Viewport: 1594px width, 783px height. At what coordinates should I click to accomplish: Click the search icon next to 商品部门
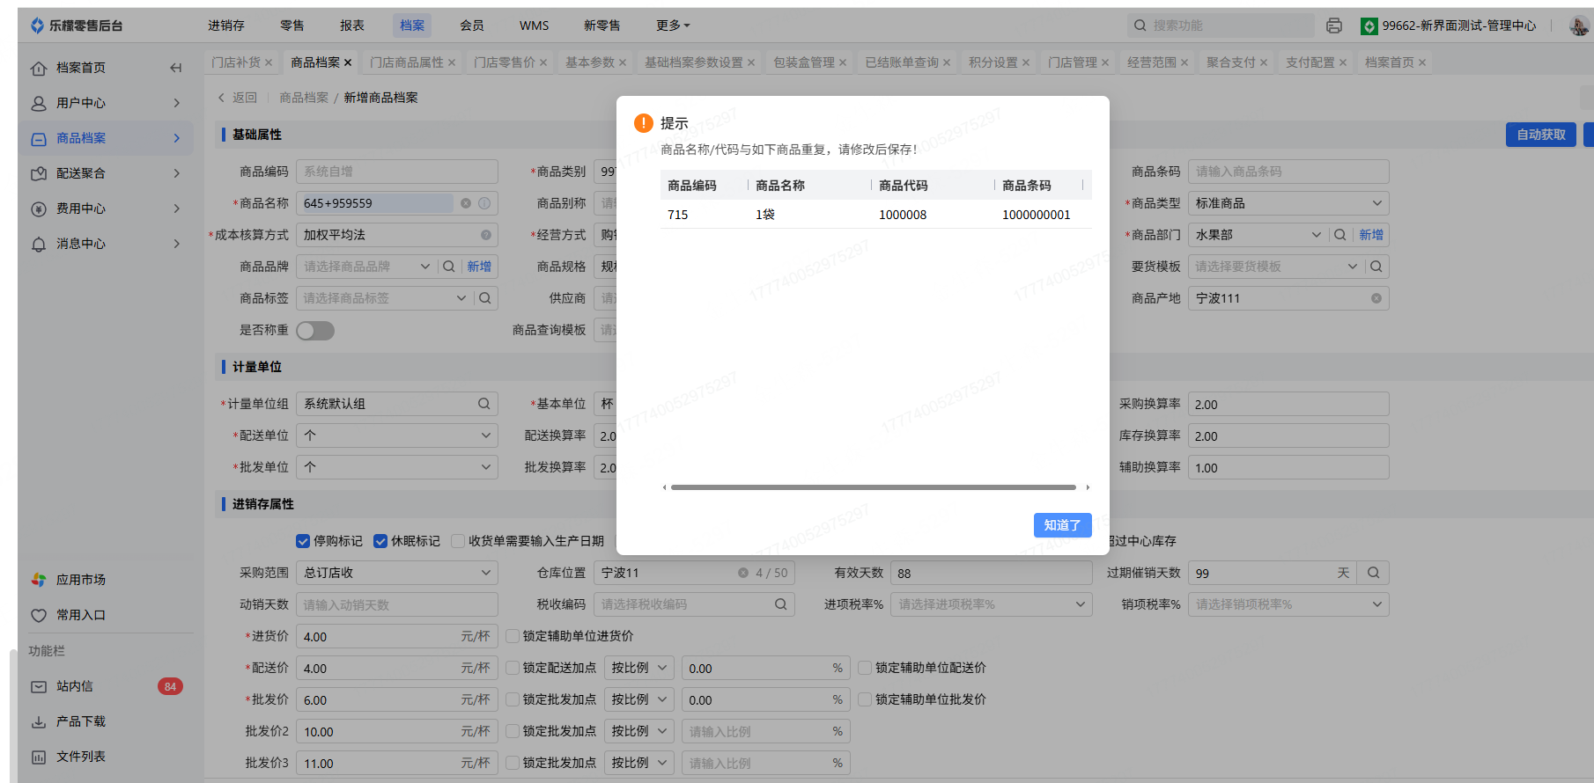pos(1339,235)
